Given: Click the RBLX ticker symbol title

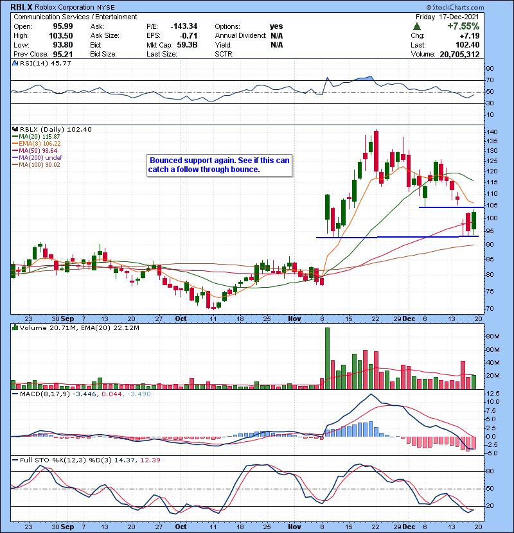Looking at the screenshot, I should [x=21, y=7].
